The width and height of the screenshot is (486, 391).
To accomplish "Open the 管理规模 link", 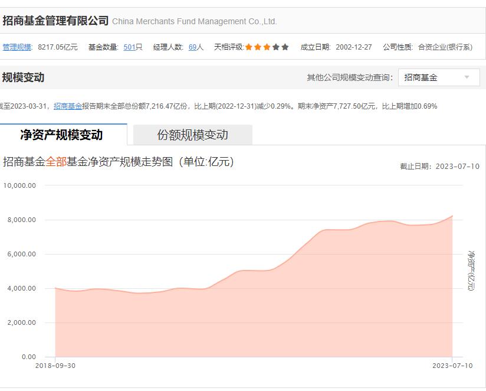I will click(18, 45).
